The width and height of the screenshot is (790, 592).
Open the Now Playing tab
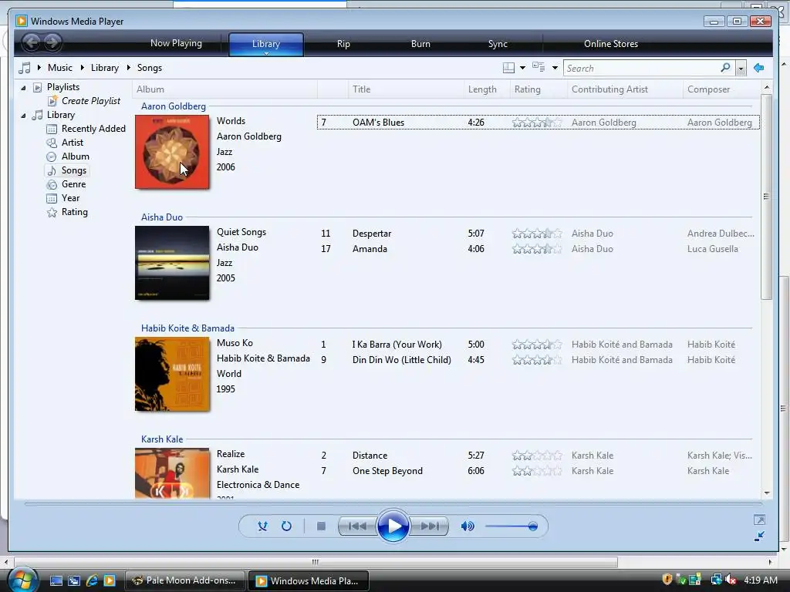click(177, 43)
